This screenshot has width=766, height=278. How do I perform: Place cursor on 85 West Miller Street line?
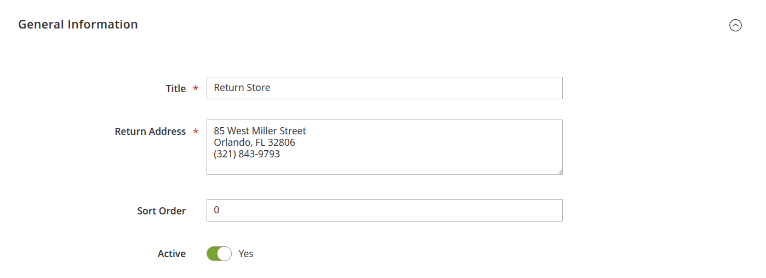[x=260, y=131]
